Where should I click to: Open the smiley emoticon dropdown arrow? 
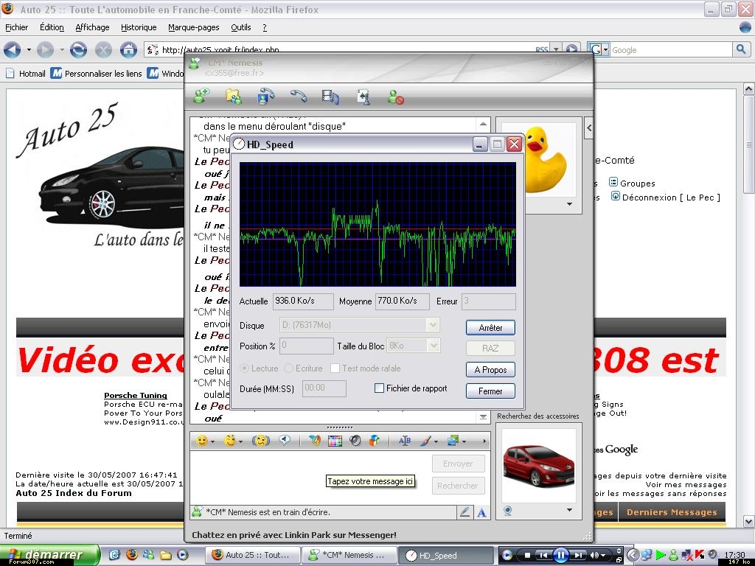click(x=213, y=441)
